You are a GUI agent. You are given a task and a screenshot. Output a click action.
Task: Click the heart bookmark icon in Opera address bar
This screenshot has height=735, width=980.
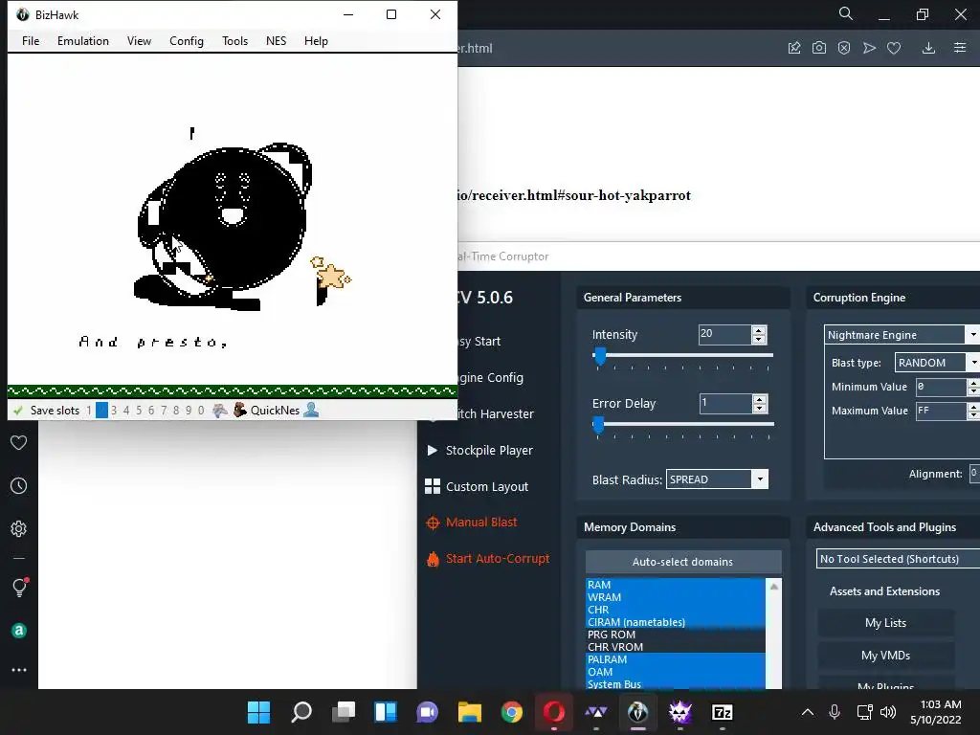click(x=894, y=48)
